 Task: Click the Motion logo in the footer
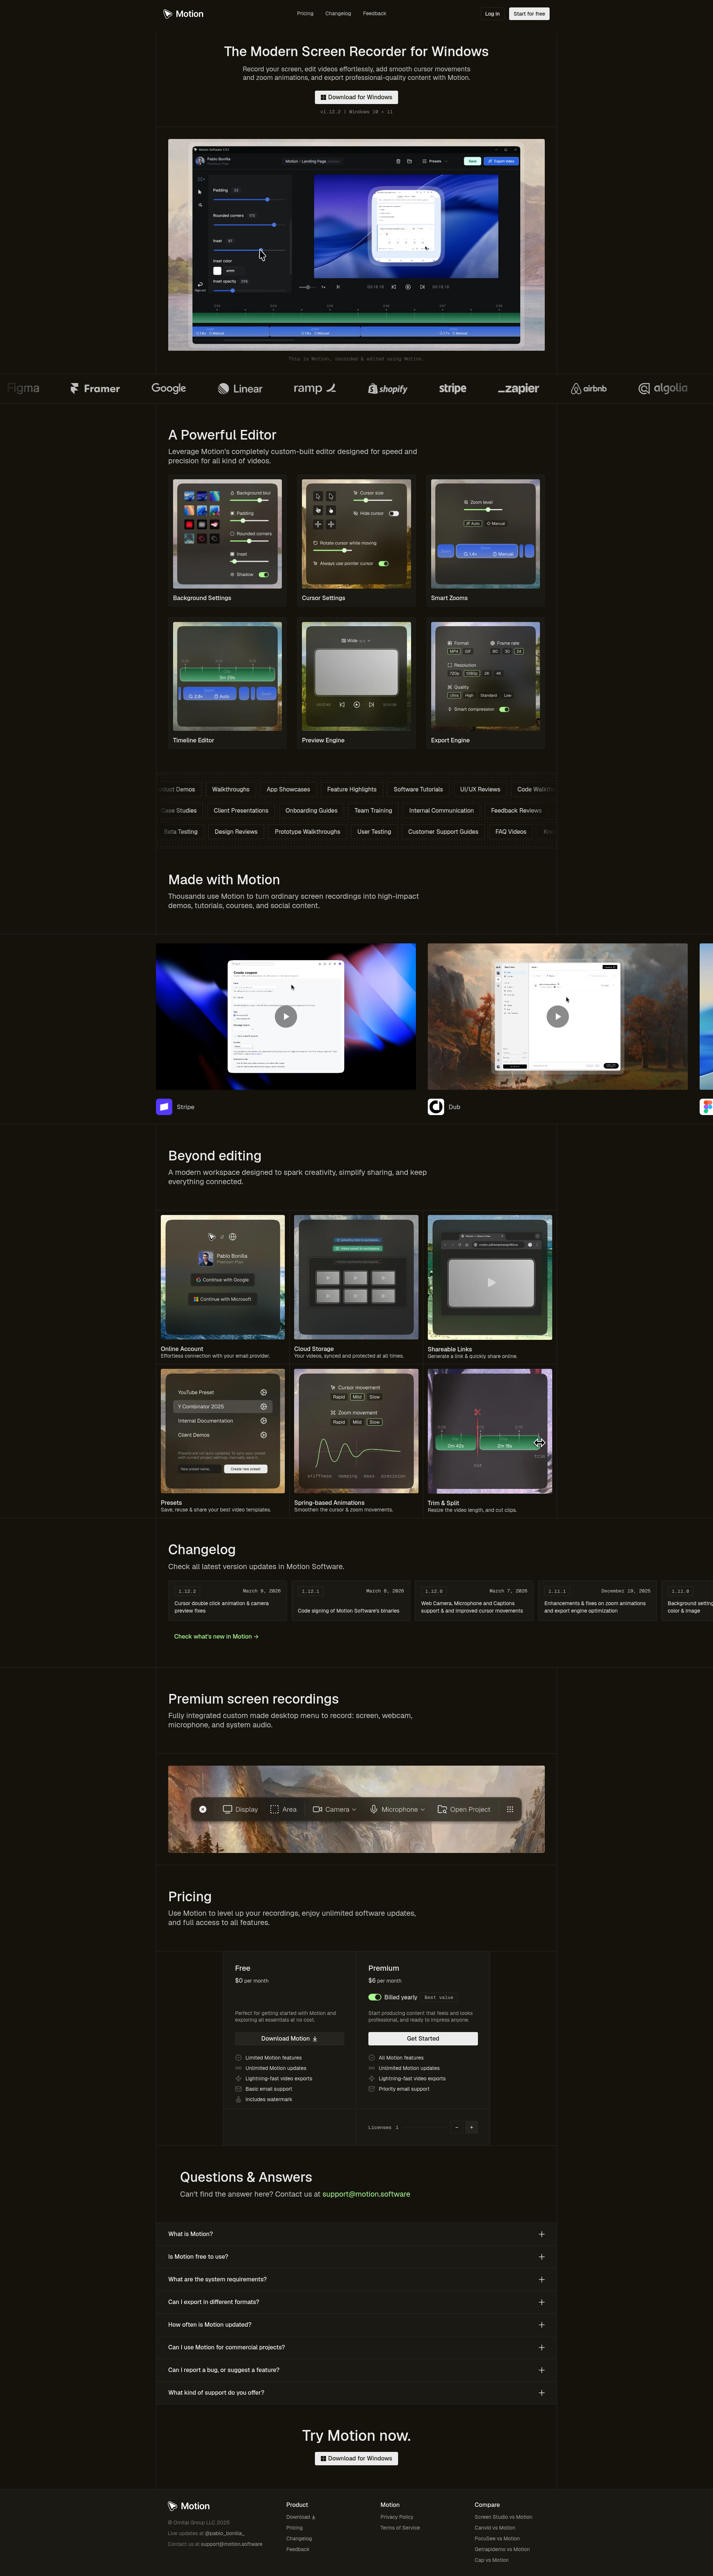(189, 2506)
